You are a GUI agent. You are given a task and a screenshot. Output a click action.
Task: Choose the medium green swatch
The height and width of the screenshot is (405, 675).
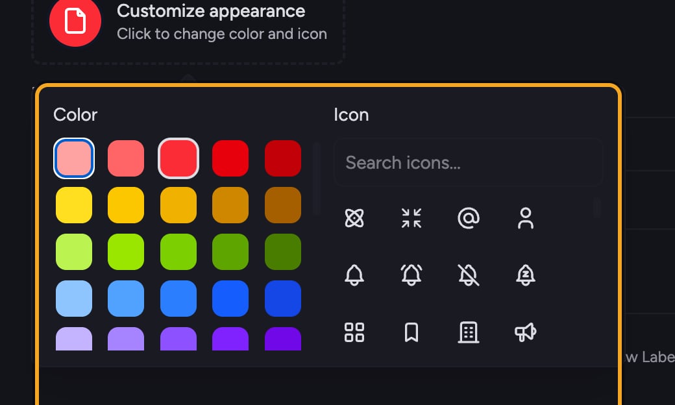178,252
